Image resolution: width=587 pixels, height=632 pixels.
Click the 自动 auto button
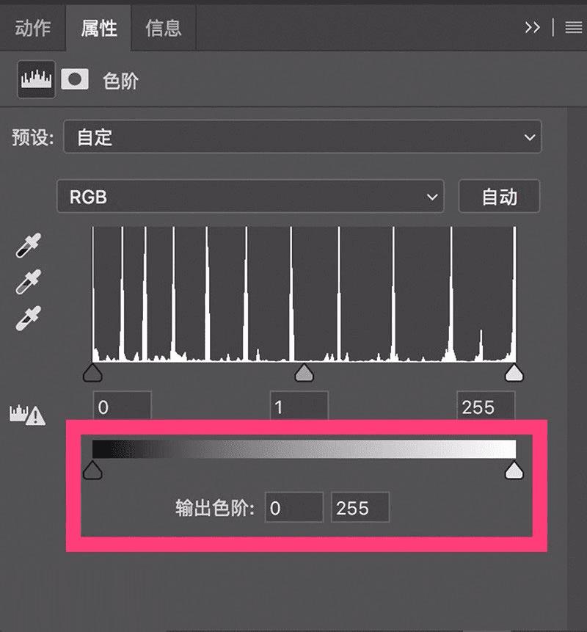tap(499, 196)
